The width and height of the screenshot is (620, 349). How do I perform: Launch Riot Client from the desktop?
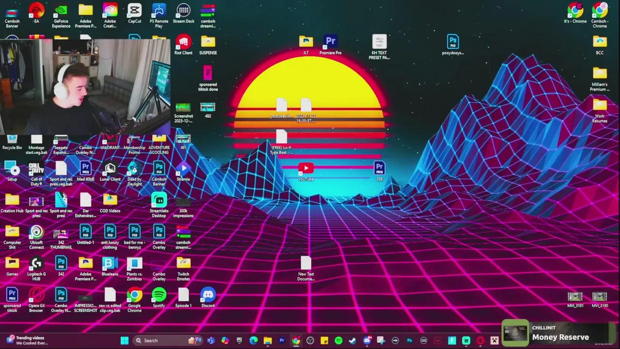click(184, 45)
